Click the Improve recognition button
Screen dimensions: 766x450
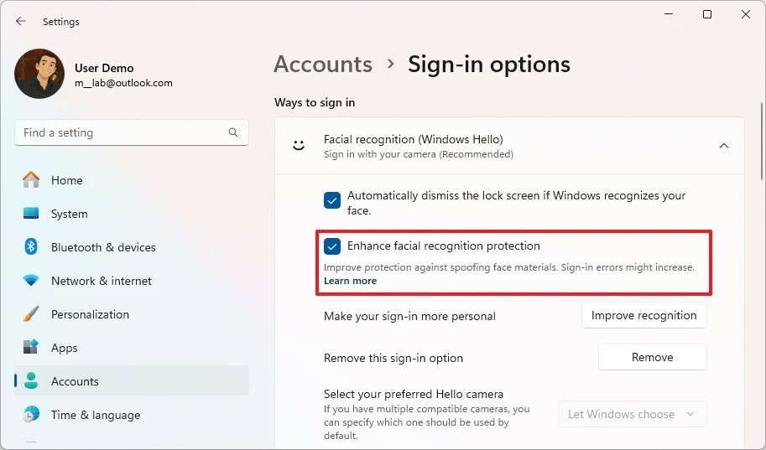pos(644,315)
